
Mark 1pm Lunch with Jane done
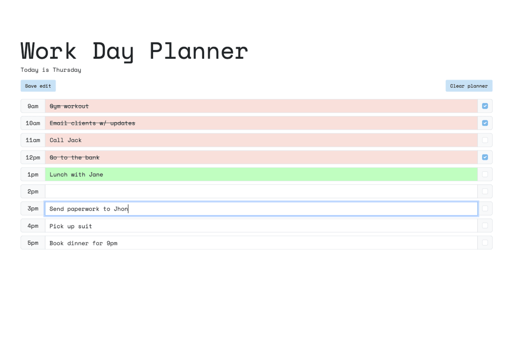pyautogui.click(x=485, y=174)
